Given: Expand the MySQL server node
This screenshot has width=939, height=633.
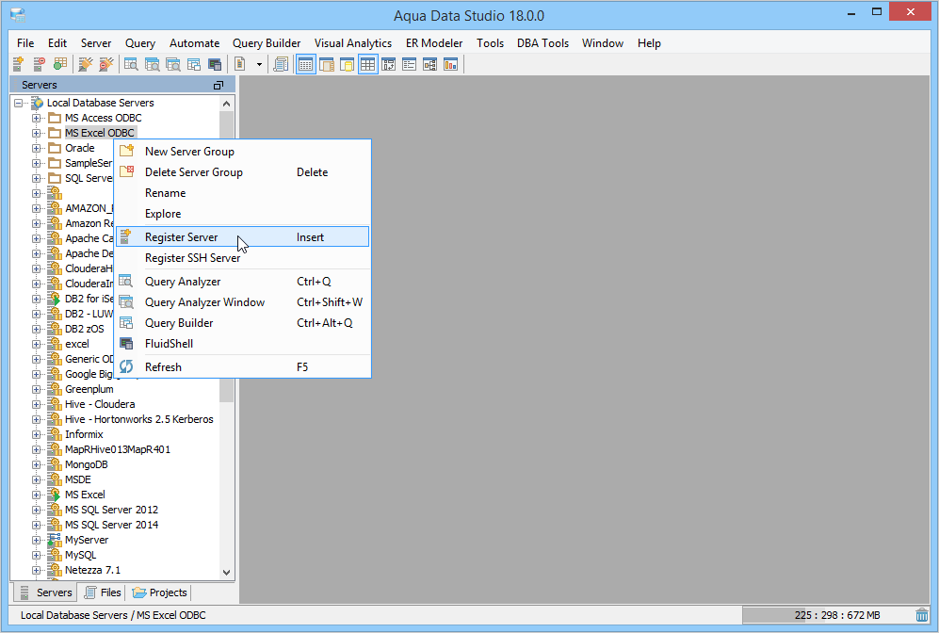Looking at the screenshot, I should [37, 555].
